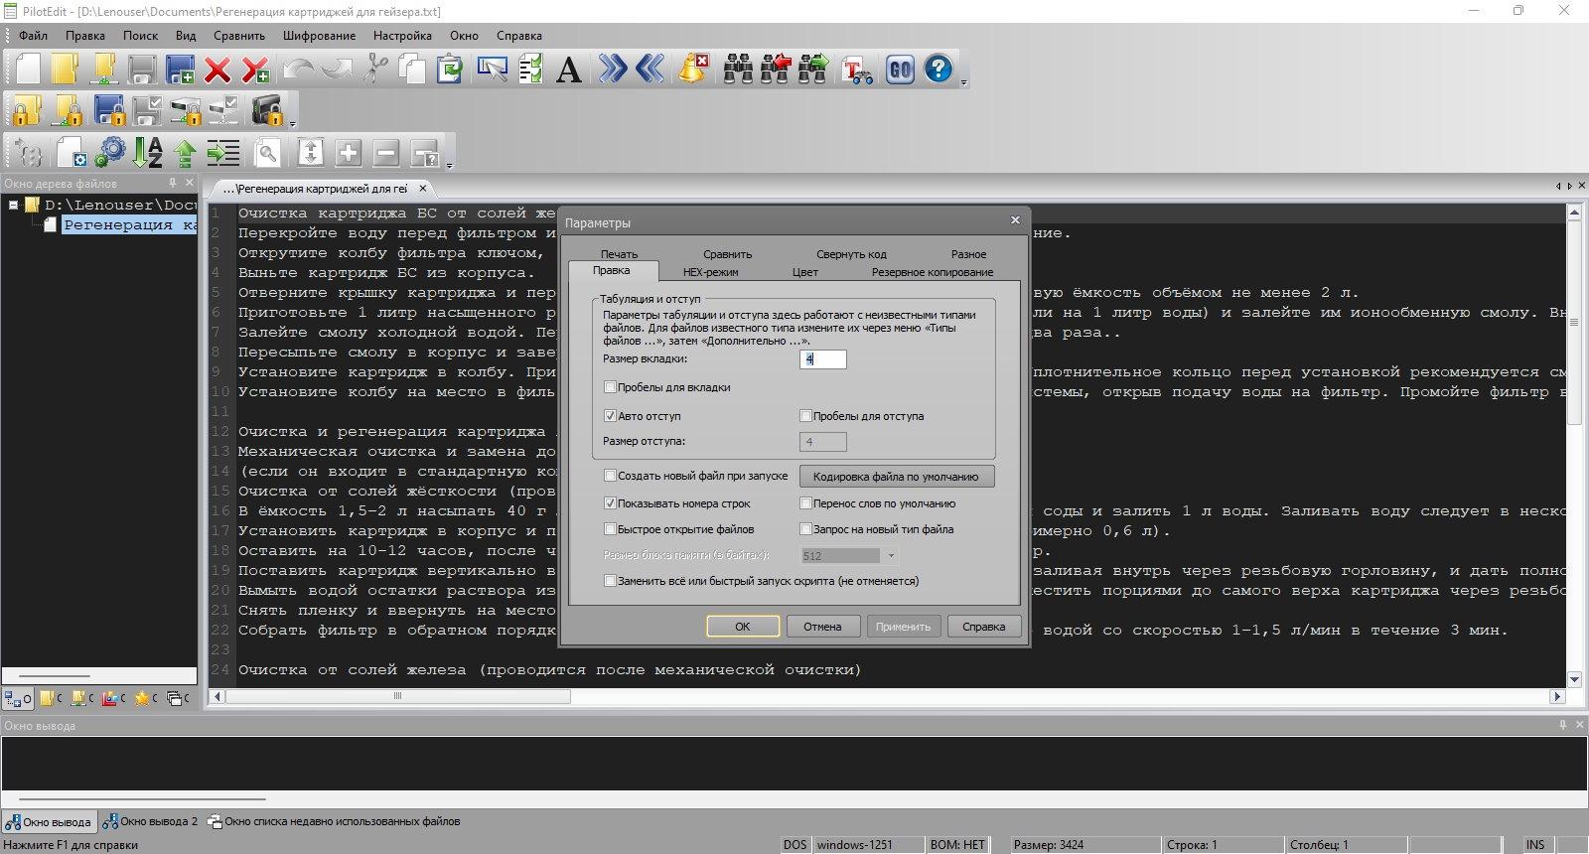The image size is (1589, 854).
Task: Open the memory block size dropdown
Action: coord(890,556)
